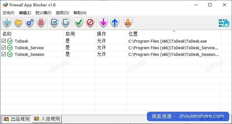
Task: Maximize the Firewall App Blocker window
Action: 210,5
